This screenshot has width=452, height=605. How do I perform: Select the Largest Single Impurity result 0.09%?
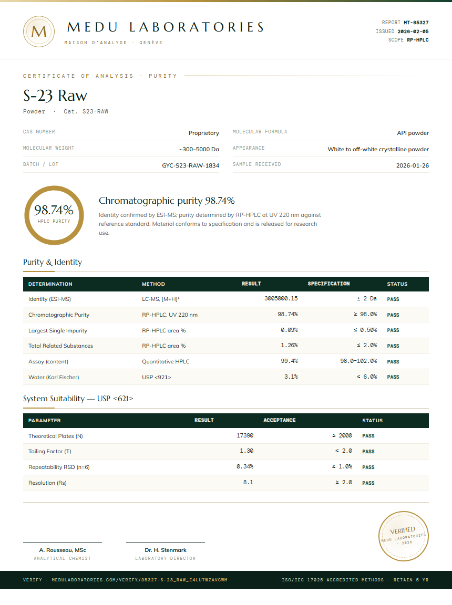pyautogui.click(x=289, y=330)
